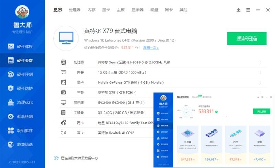This screenshot has width=275, height=168.
Task: Click the graphics card icon in the 显卡 row
Action: [63, 82]
